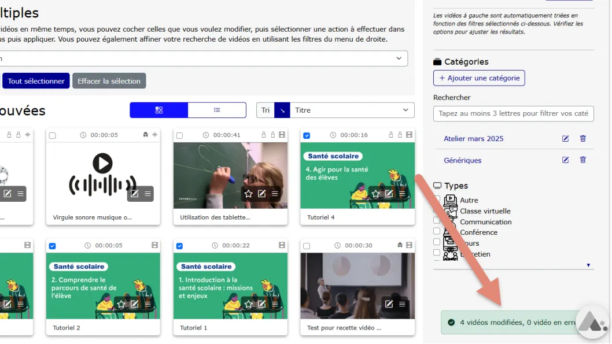Image resolution: width=612 pixels, height=344 pixels.
Task: Toggle sort direction arrow next to Tri
Action: [282, 110]
